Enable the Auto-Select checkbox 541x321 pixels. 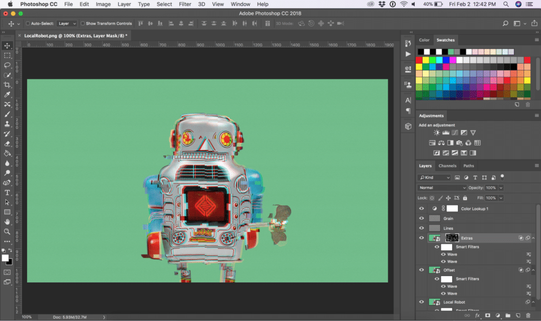pyautogui.click(x=28, y=24)
